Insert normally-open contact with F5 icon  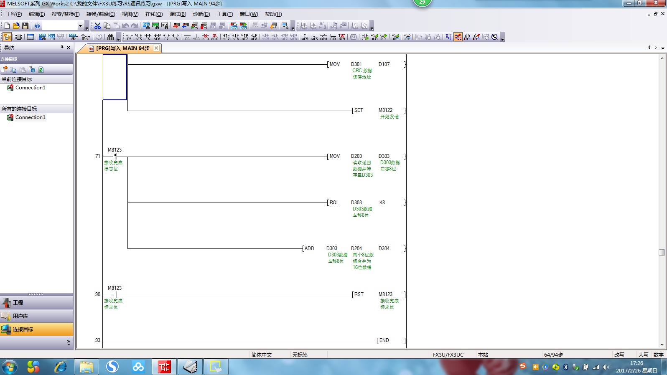[x=129, y=37]
